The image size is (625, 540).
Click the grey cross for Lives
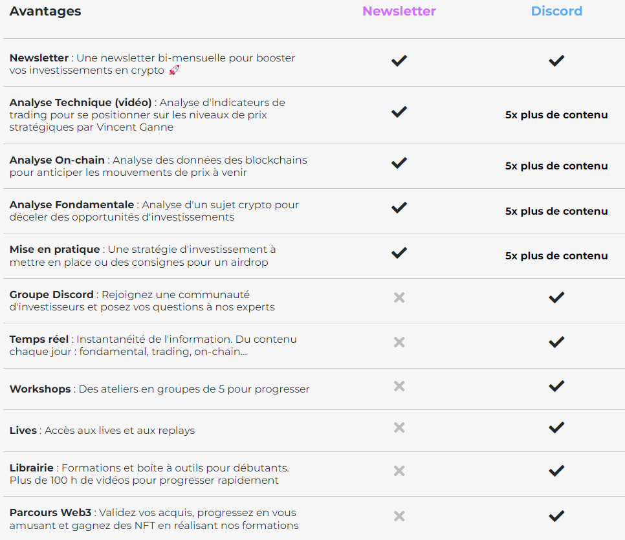[x=399, y=427]
